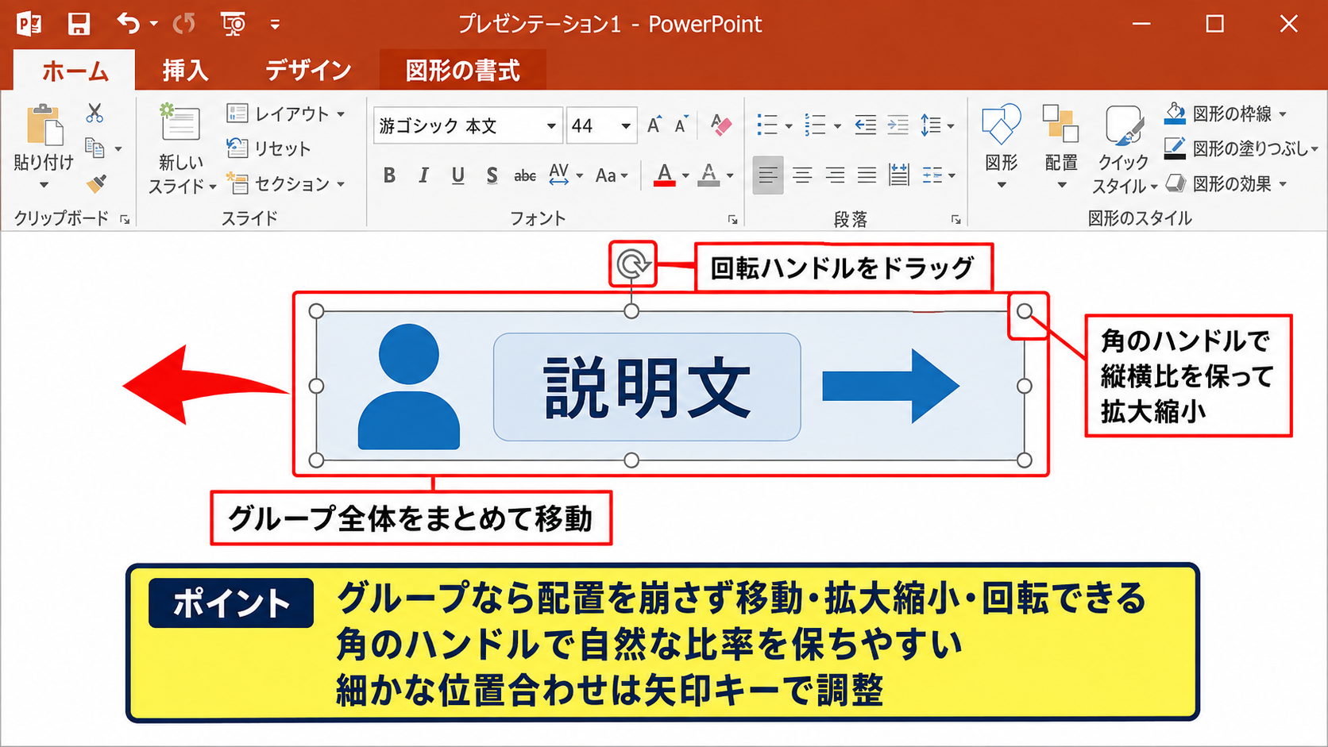The height and width of the screenshot is (747, 1328).
Task: Switch to the ホーム tab
Action: [x=75, y=71]
